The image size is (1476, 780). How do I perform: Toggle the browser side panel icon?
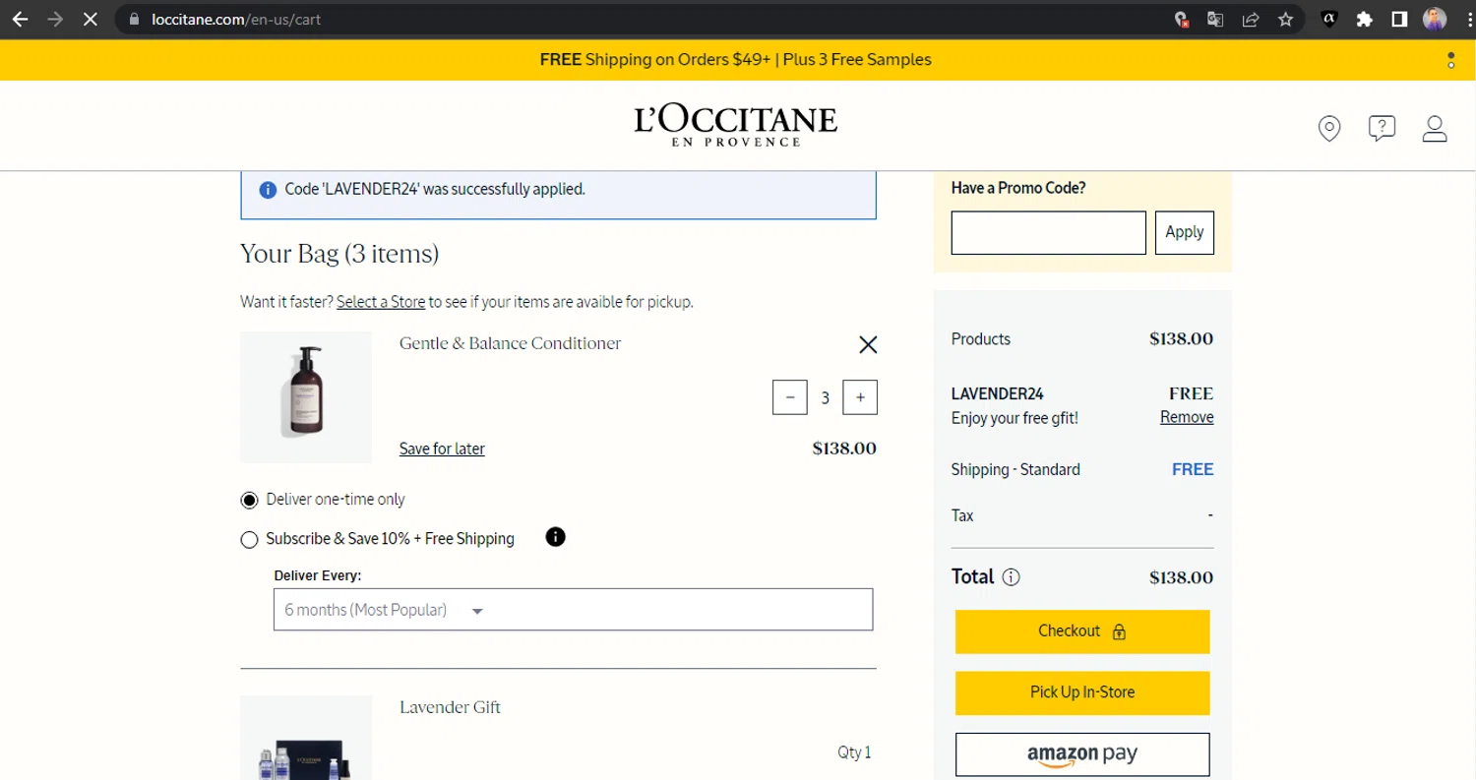(x=1399, y=19)
